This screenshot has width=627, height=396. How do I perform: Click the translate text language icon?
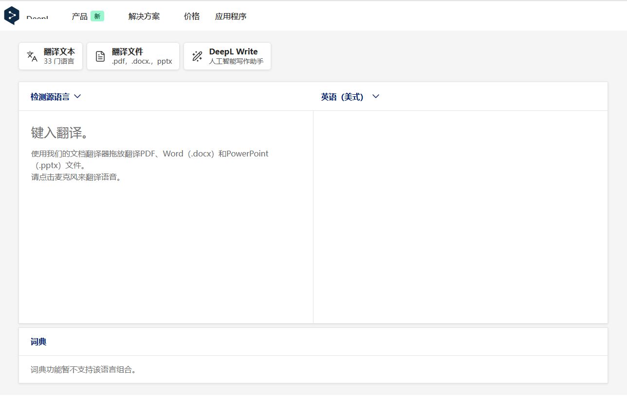32,56
